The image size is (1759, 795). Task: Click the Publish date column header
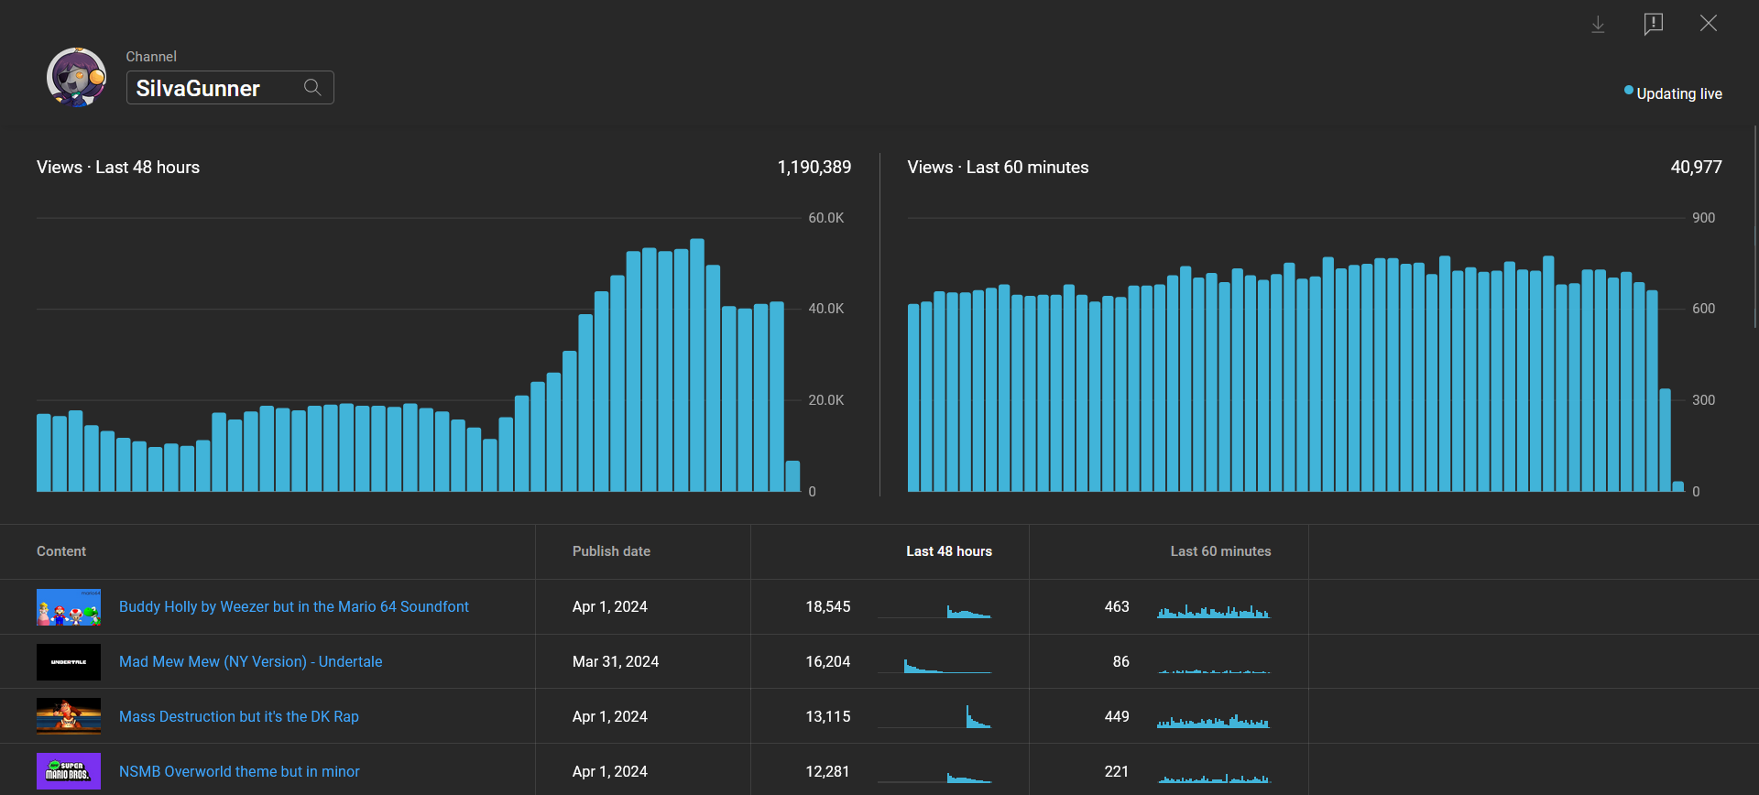(x=611, y=551)
